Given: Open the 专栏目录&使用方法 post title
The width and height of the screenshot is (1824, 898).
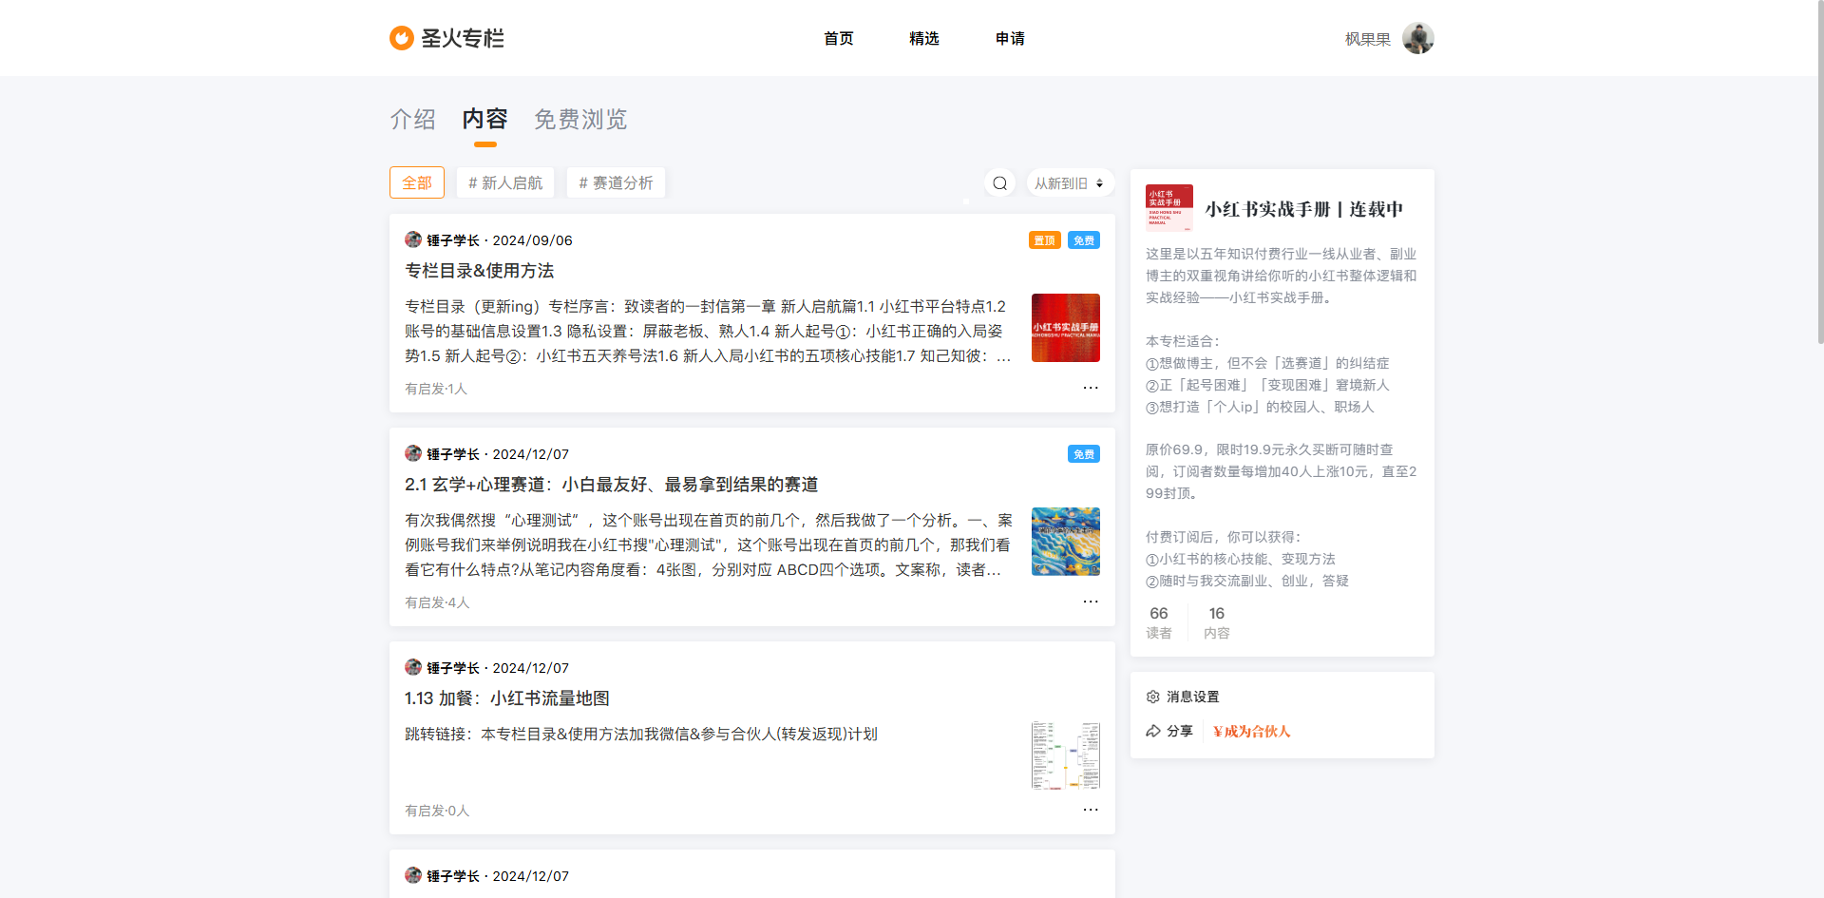Looking at the screenshot, I should 480,271.
